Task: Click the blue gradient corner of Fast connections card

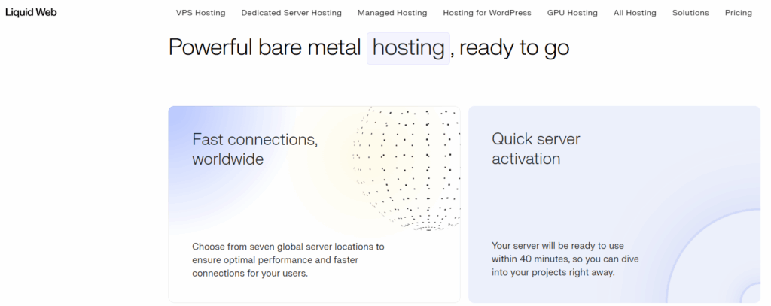Action: (181, 119)
